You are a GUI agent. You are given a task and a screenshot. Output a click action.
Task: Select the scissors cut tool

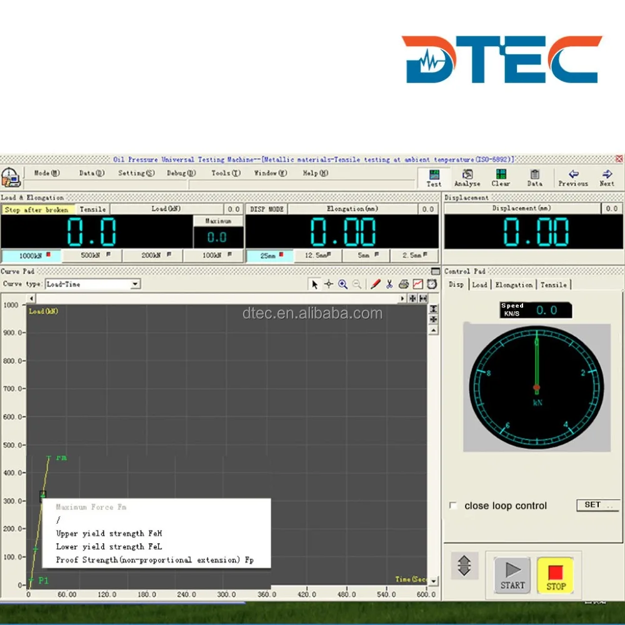click(389, 284)
